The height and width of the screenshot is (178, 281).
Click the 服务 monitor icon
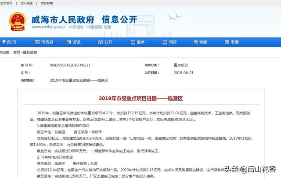pyautogui.click(x=133, y=42)
